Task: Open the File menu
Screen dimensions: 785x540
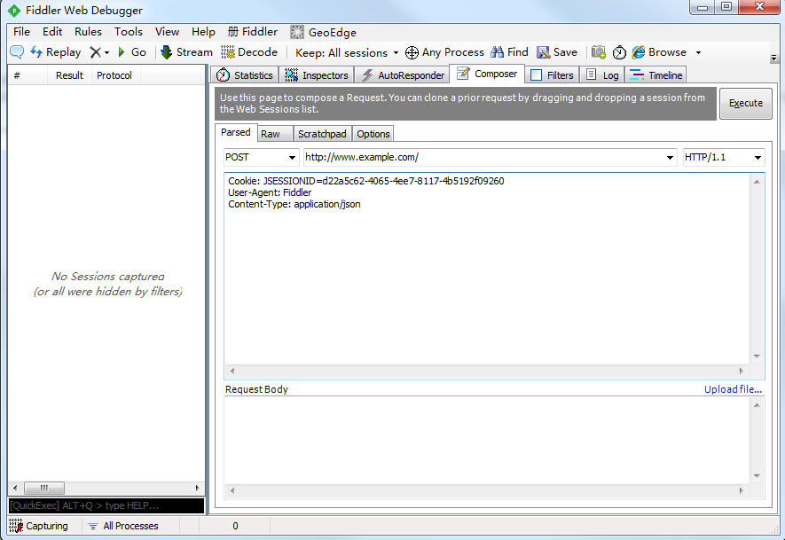Action: (21, 32)
